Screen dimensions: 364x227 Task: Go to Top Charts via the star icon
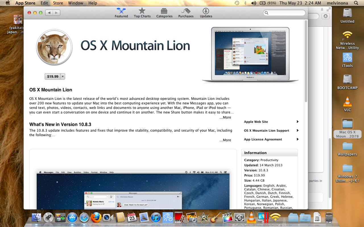click(142, 13)
